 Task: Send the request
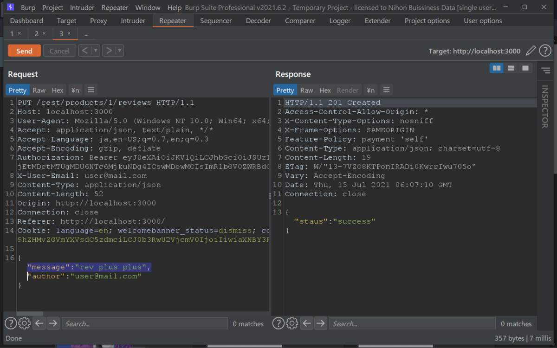pyautogui.click(x=24, y=51)
